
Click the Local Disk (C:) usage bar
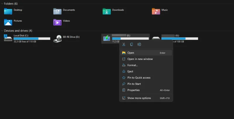click(32, 39)
